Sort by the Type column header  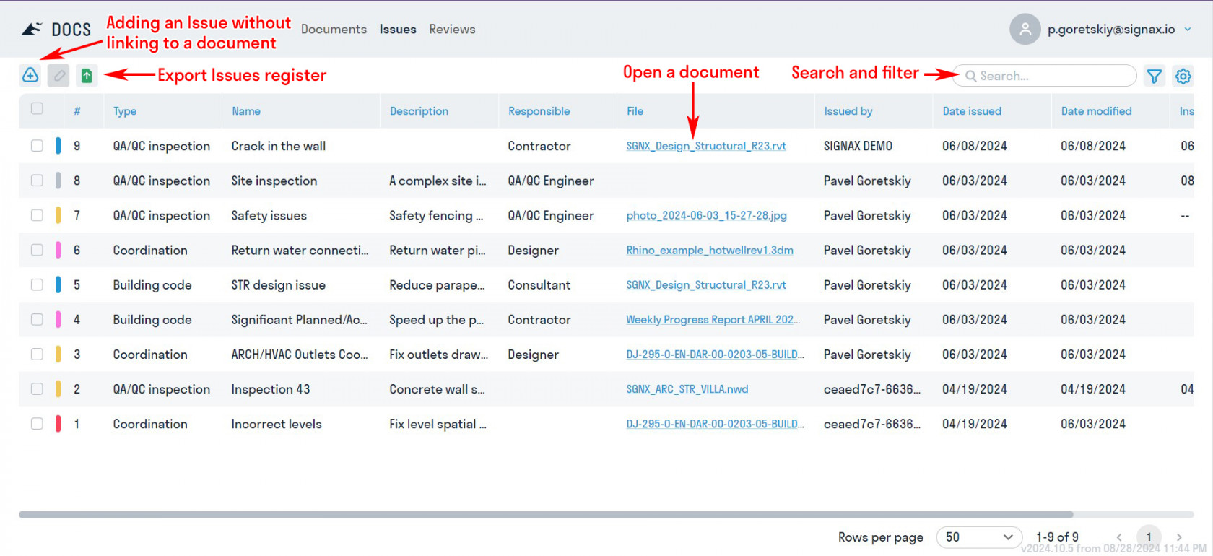[x=125, y=111]
